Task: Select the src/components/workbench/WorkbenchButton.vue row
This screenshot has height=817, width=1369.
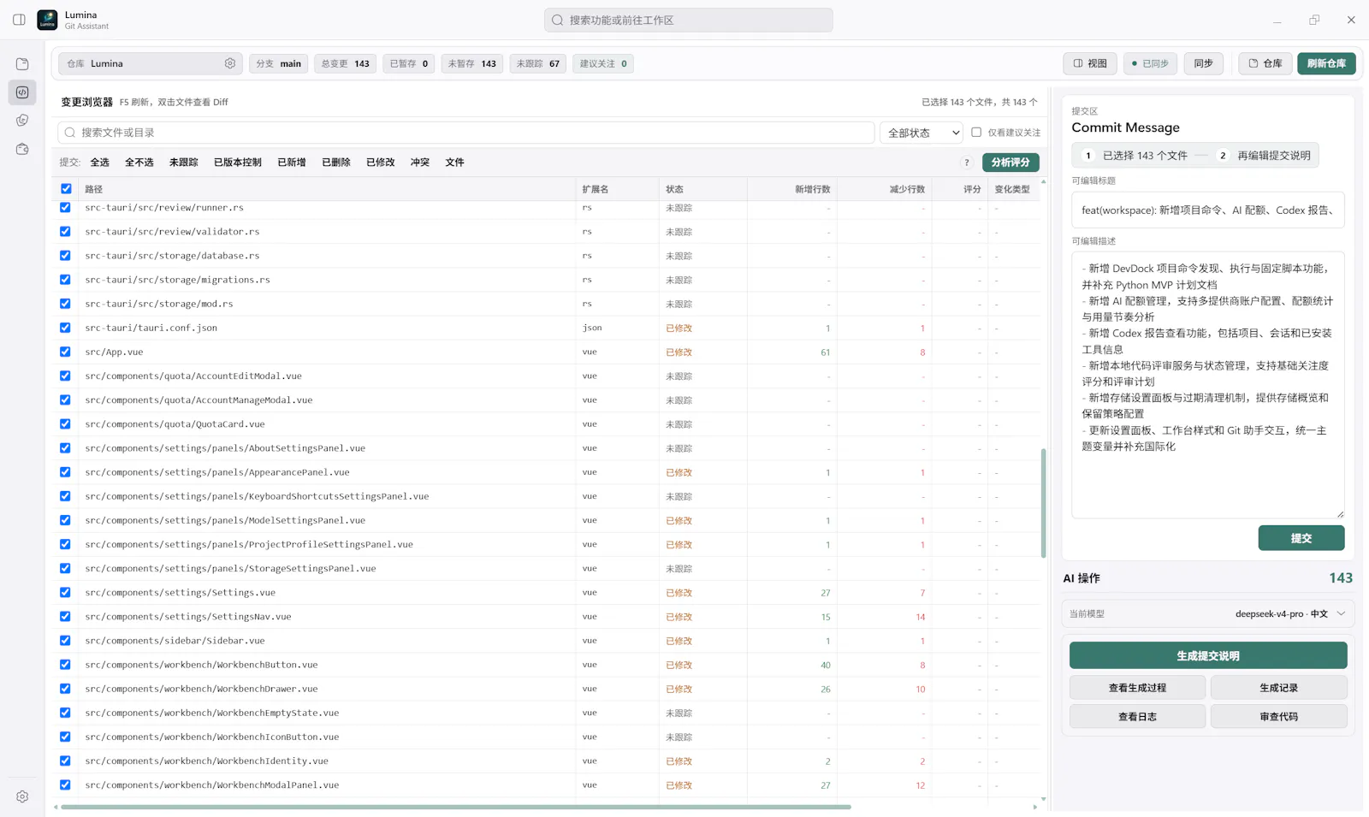Action: 548,665
